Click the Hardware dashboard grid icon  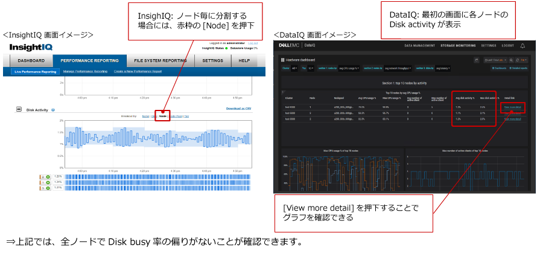283,60
